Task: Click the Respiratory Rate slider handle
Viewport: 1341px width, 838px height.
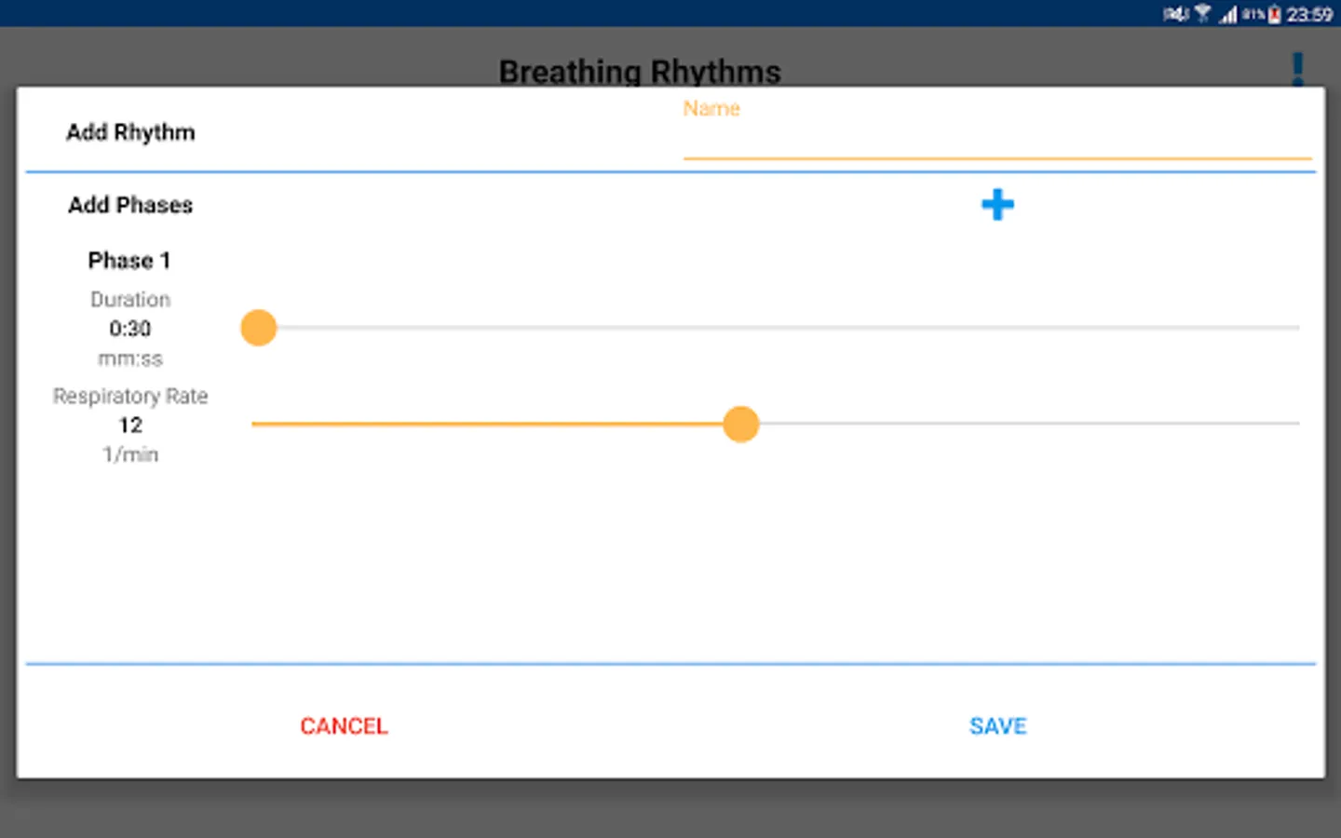Action: pyautogui.click(x=741, y=424)
